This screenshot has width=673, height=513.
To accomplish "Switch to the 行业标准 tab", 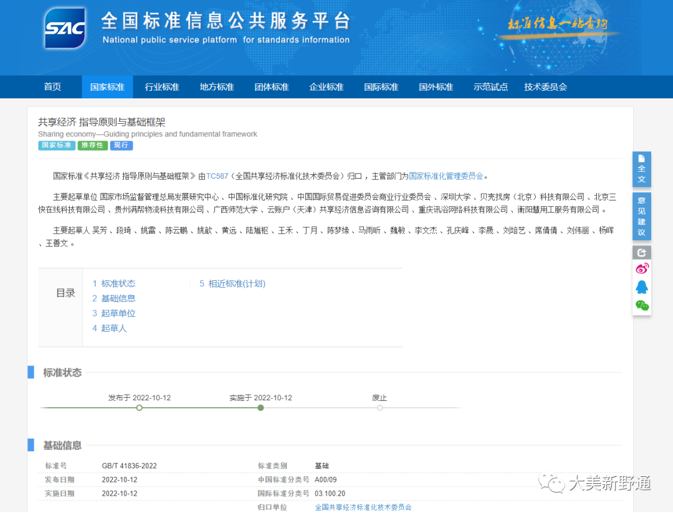I will (x=161, y=87).
